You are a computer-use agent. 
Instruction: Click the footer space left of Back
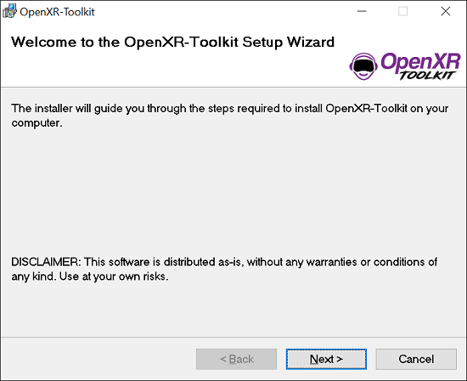98,359
